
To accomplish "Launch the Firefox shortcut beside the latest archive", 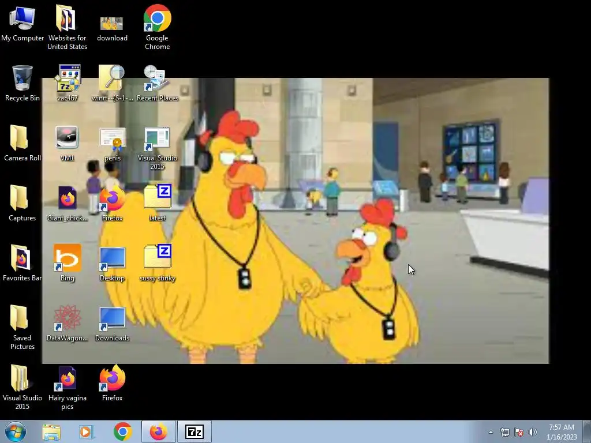I will 112,204.
